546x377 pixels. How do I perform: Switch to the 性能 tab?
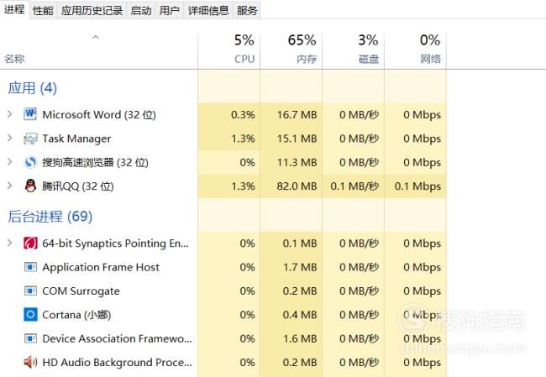tap(43, 10)
